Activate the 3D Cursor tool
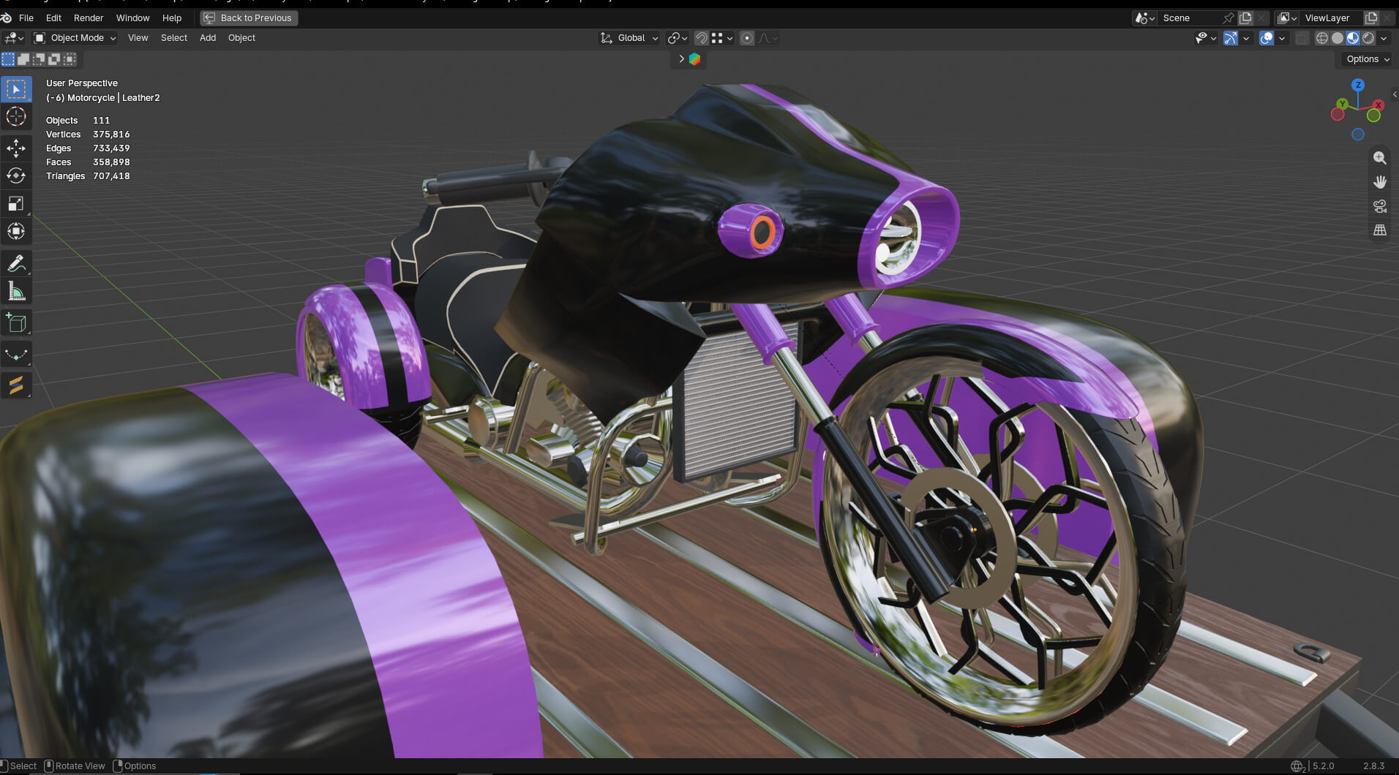 point(16,116)
